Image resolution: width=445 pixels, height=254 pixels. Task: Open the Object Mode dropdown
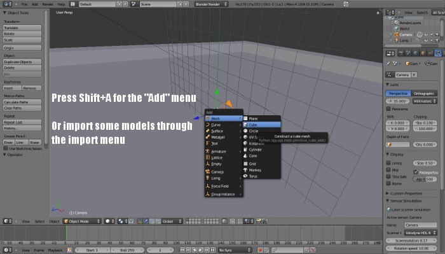82,221
